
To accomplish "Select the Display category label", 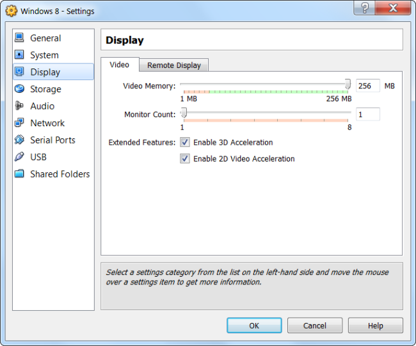I will [x=45, y=72].
